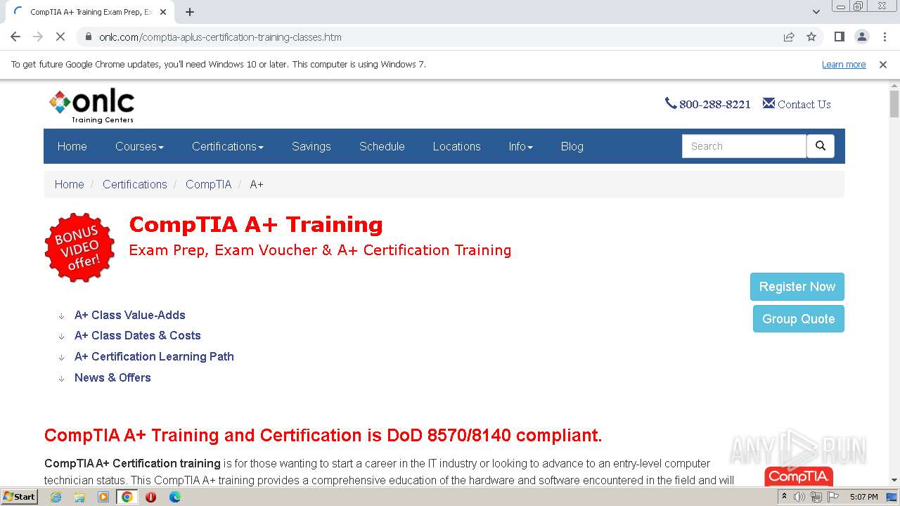This screenshot has height=506, width=900.
Task: Open the volume speaker tray icon
Action: (799, 497)
